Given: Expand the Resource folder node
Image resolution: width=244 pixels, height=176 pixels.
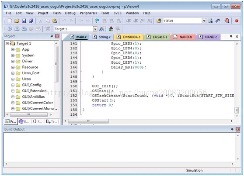Looking at the screenshot, I should [13, 67].
